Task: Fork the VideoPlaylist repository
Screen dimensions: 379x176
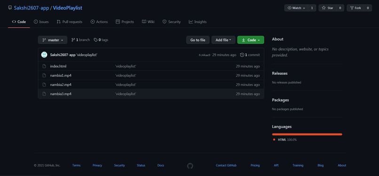Action: [355, 8]
